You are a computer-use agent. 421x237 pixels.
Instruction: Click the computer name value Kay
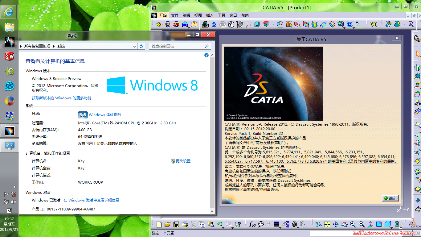81,161
